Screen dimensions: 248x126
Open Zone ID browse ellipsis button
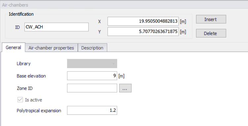point(125,88)
